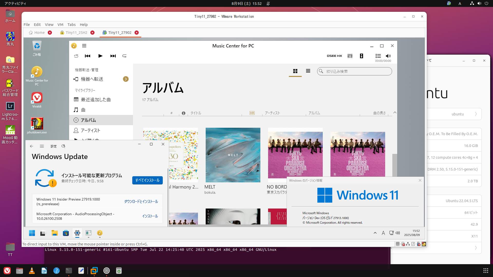Viewport: 493px width, 277px height.
Task: Click the bokula. artist name
Action: 210,192
